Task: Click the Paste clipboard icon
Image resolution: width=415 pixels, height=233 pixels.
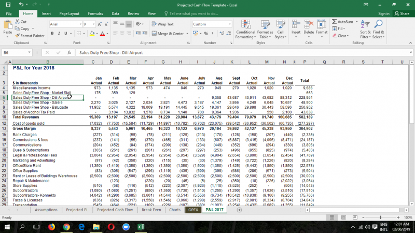Action: [x=7, y=26]
